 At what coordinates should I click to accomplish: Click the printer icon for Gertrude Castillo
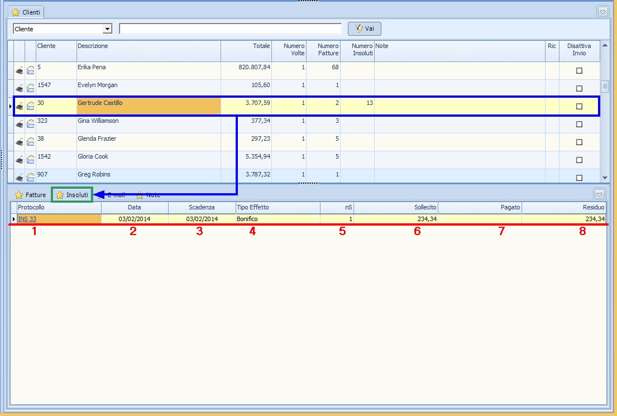tap(20, 106)
